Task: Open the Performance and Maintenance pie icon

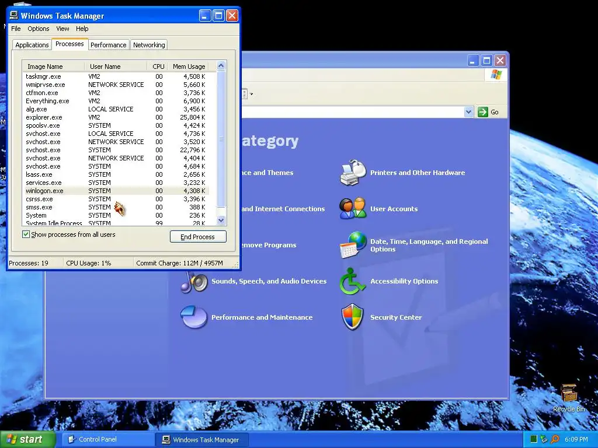Action: (x=194, y=317)
